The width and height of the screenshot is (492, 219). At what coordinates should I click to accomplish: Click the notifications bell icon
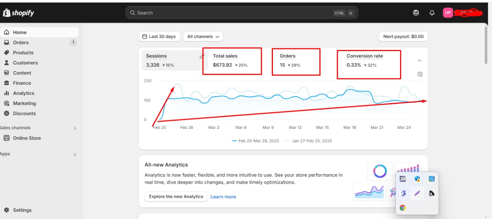[432, 13]
